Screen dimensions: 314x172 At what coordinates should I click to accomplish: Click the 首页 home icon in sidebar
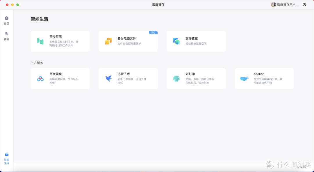click(6, 18)
